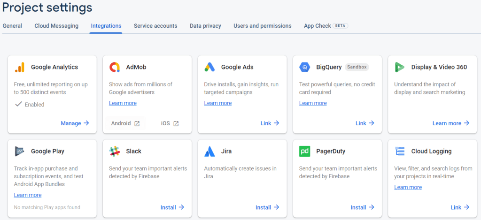Screen dimensions: 481x220
Task: Open AdMob Android link
Action: 125,123
